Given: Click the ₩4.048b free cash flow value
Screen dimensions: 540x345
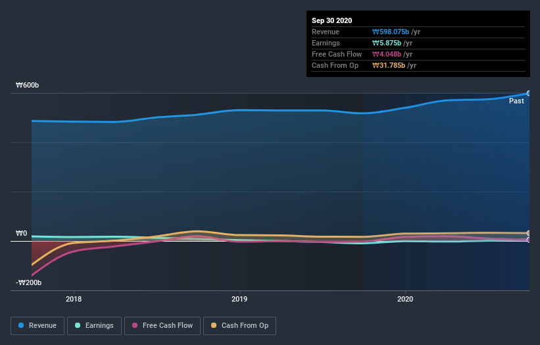Looking at the screenshot, I should (387, 55).
